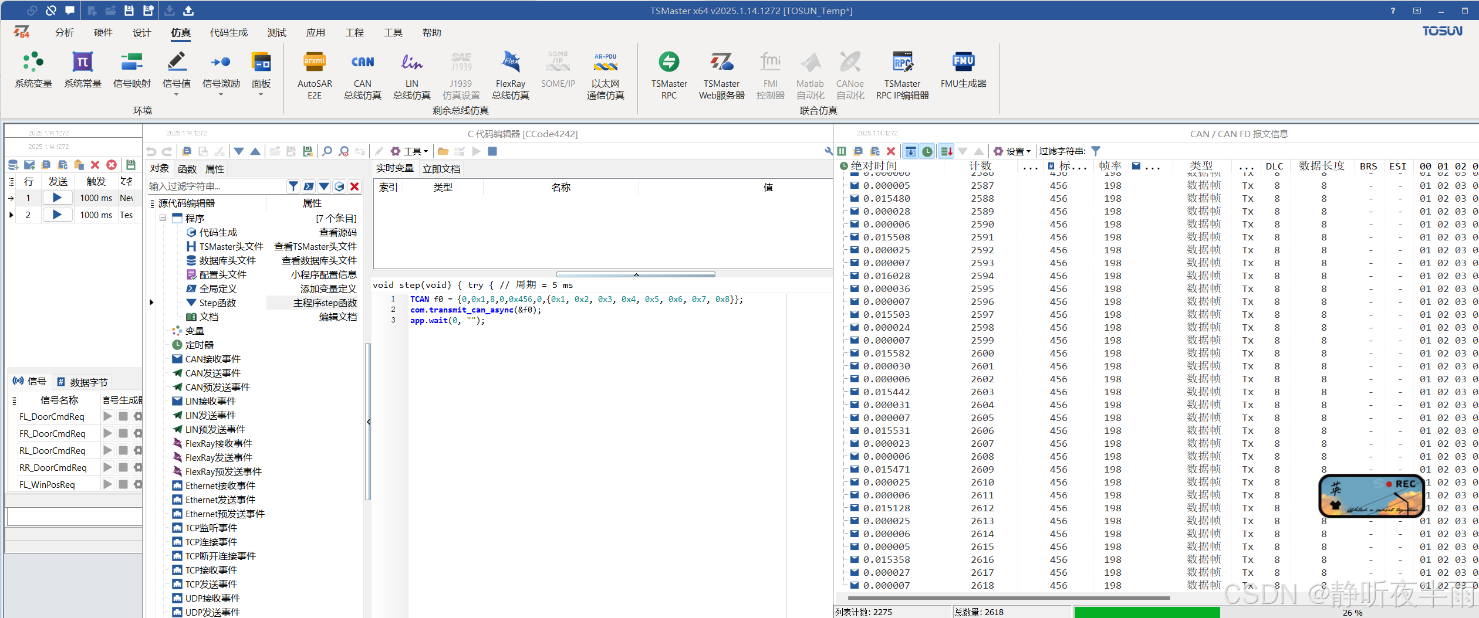1479x618 pixels.
Task: Click the 输入过滤字符串 filter input field
Action: pyautogui.click(x=216, y=186)
